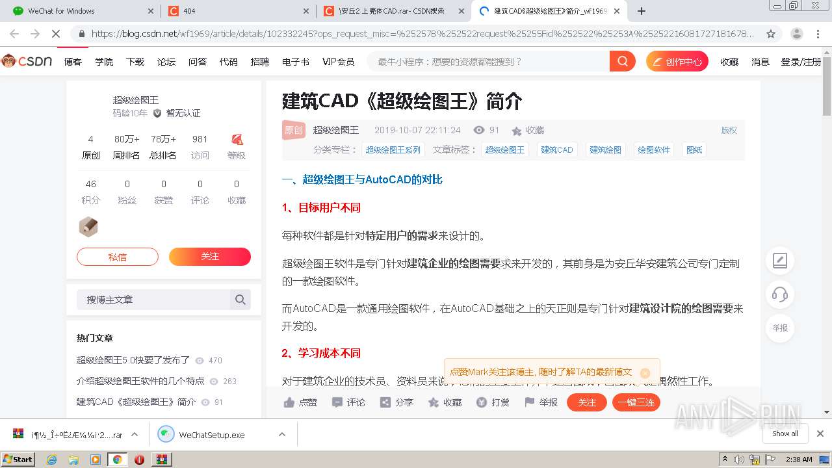This screenshot has height=468, width=832.
Task: Open hot article 介绍超级绘图王软件的几个特点
Action: pyautogui.click(x=140, y=381)
